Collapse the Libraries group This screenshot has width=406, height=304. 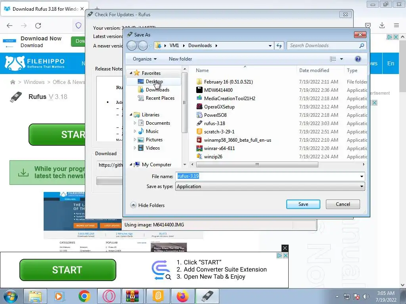[131, 114]
